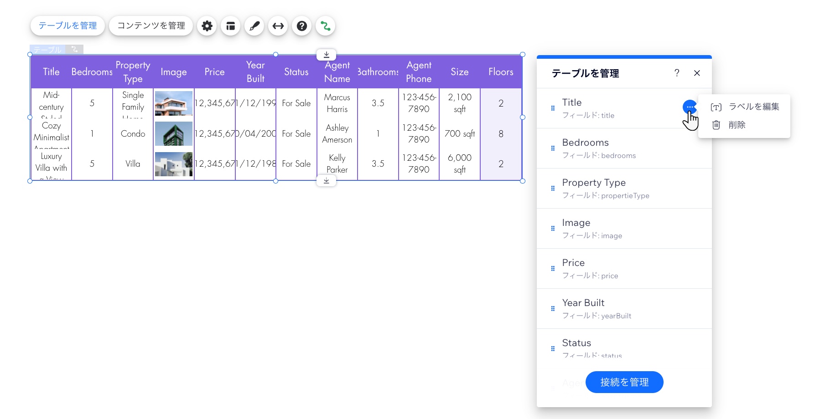This screenshot has width=820, height=419.
Task: Open table settings gear icon
Action: tap(207, 26)
